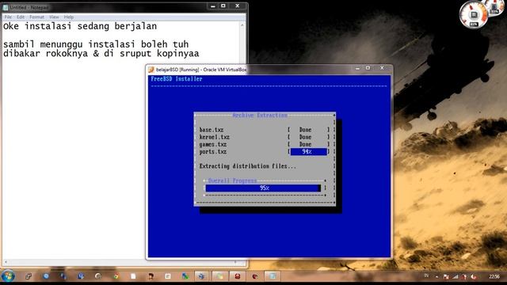Open the Edit menu in Notepad

click(x=21, y=17)
